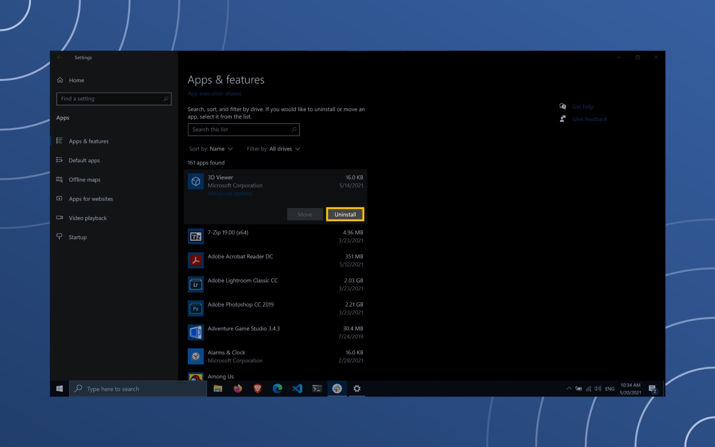Open Visual Studio Code from the taskbar
715x447 pixels.
coord(297,389)
